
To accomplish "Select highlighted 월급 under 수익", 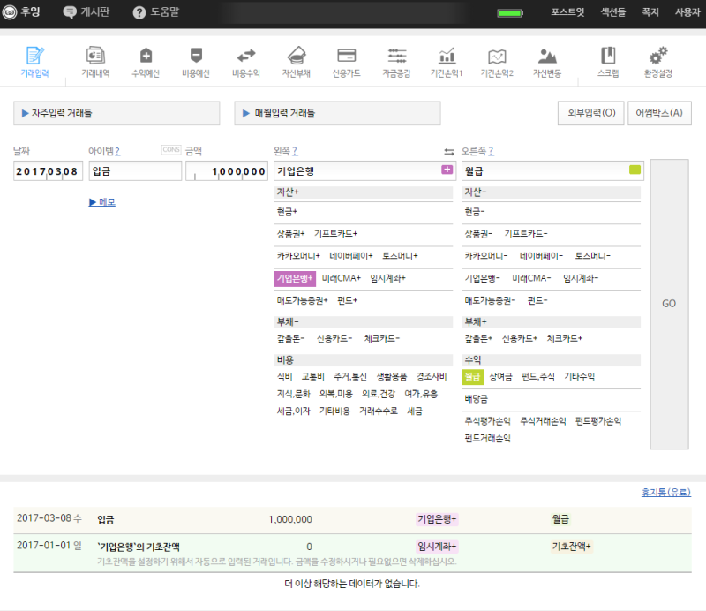I will 472,377.
